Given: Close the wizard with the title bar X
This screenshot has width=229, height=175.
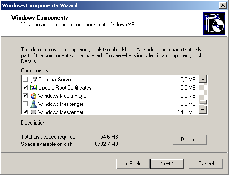Looking at the screenshot, I should click(223, 5).
